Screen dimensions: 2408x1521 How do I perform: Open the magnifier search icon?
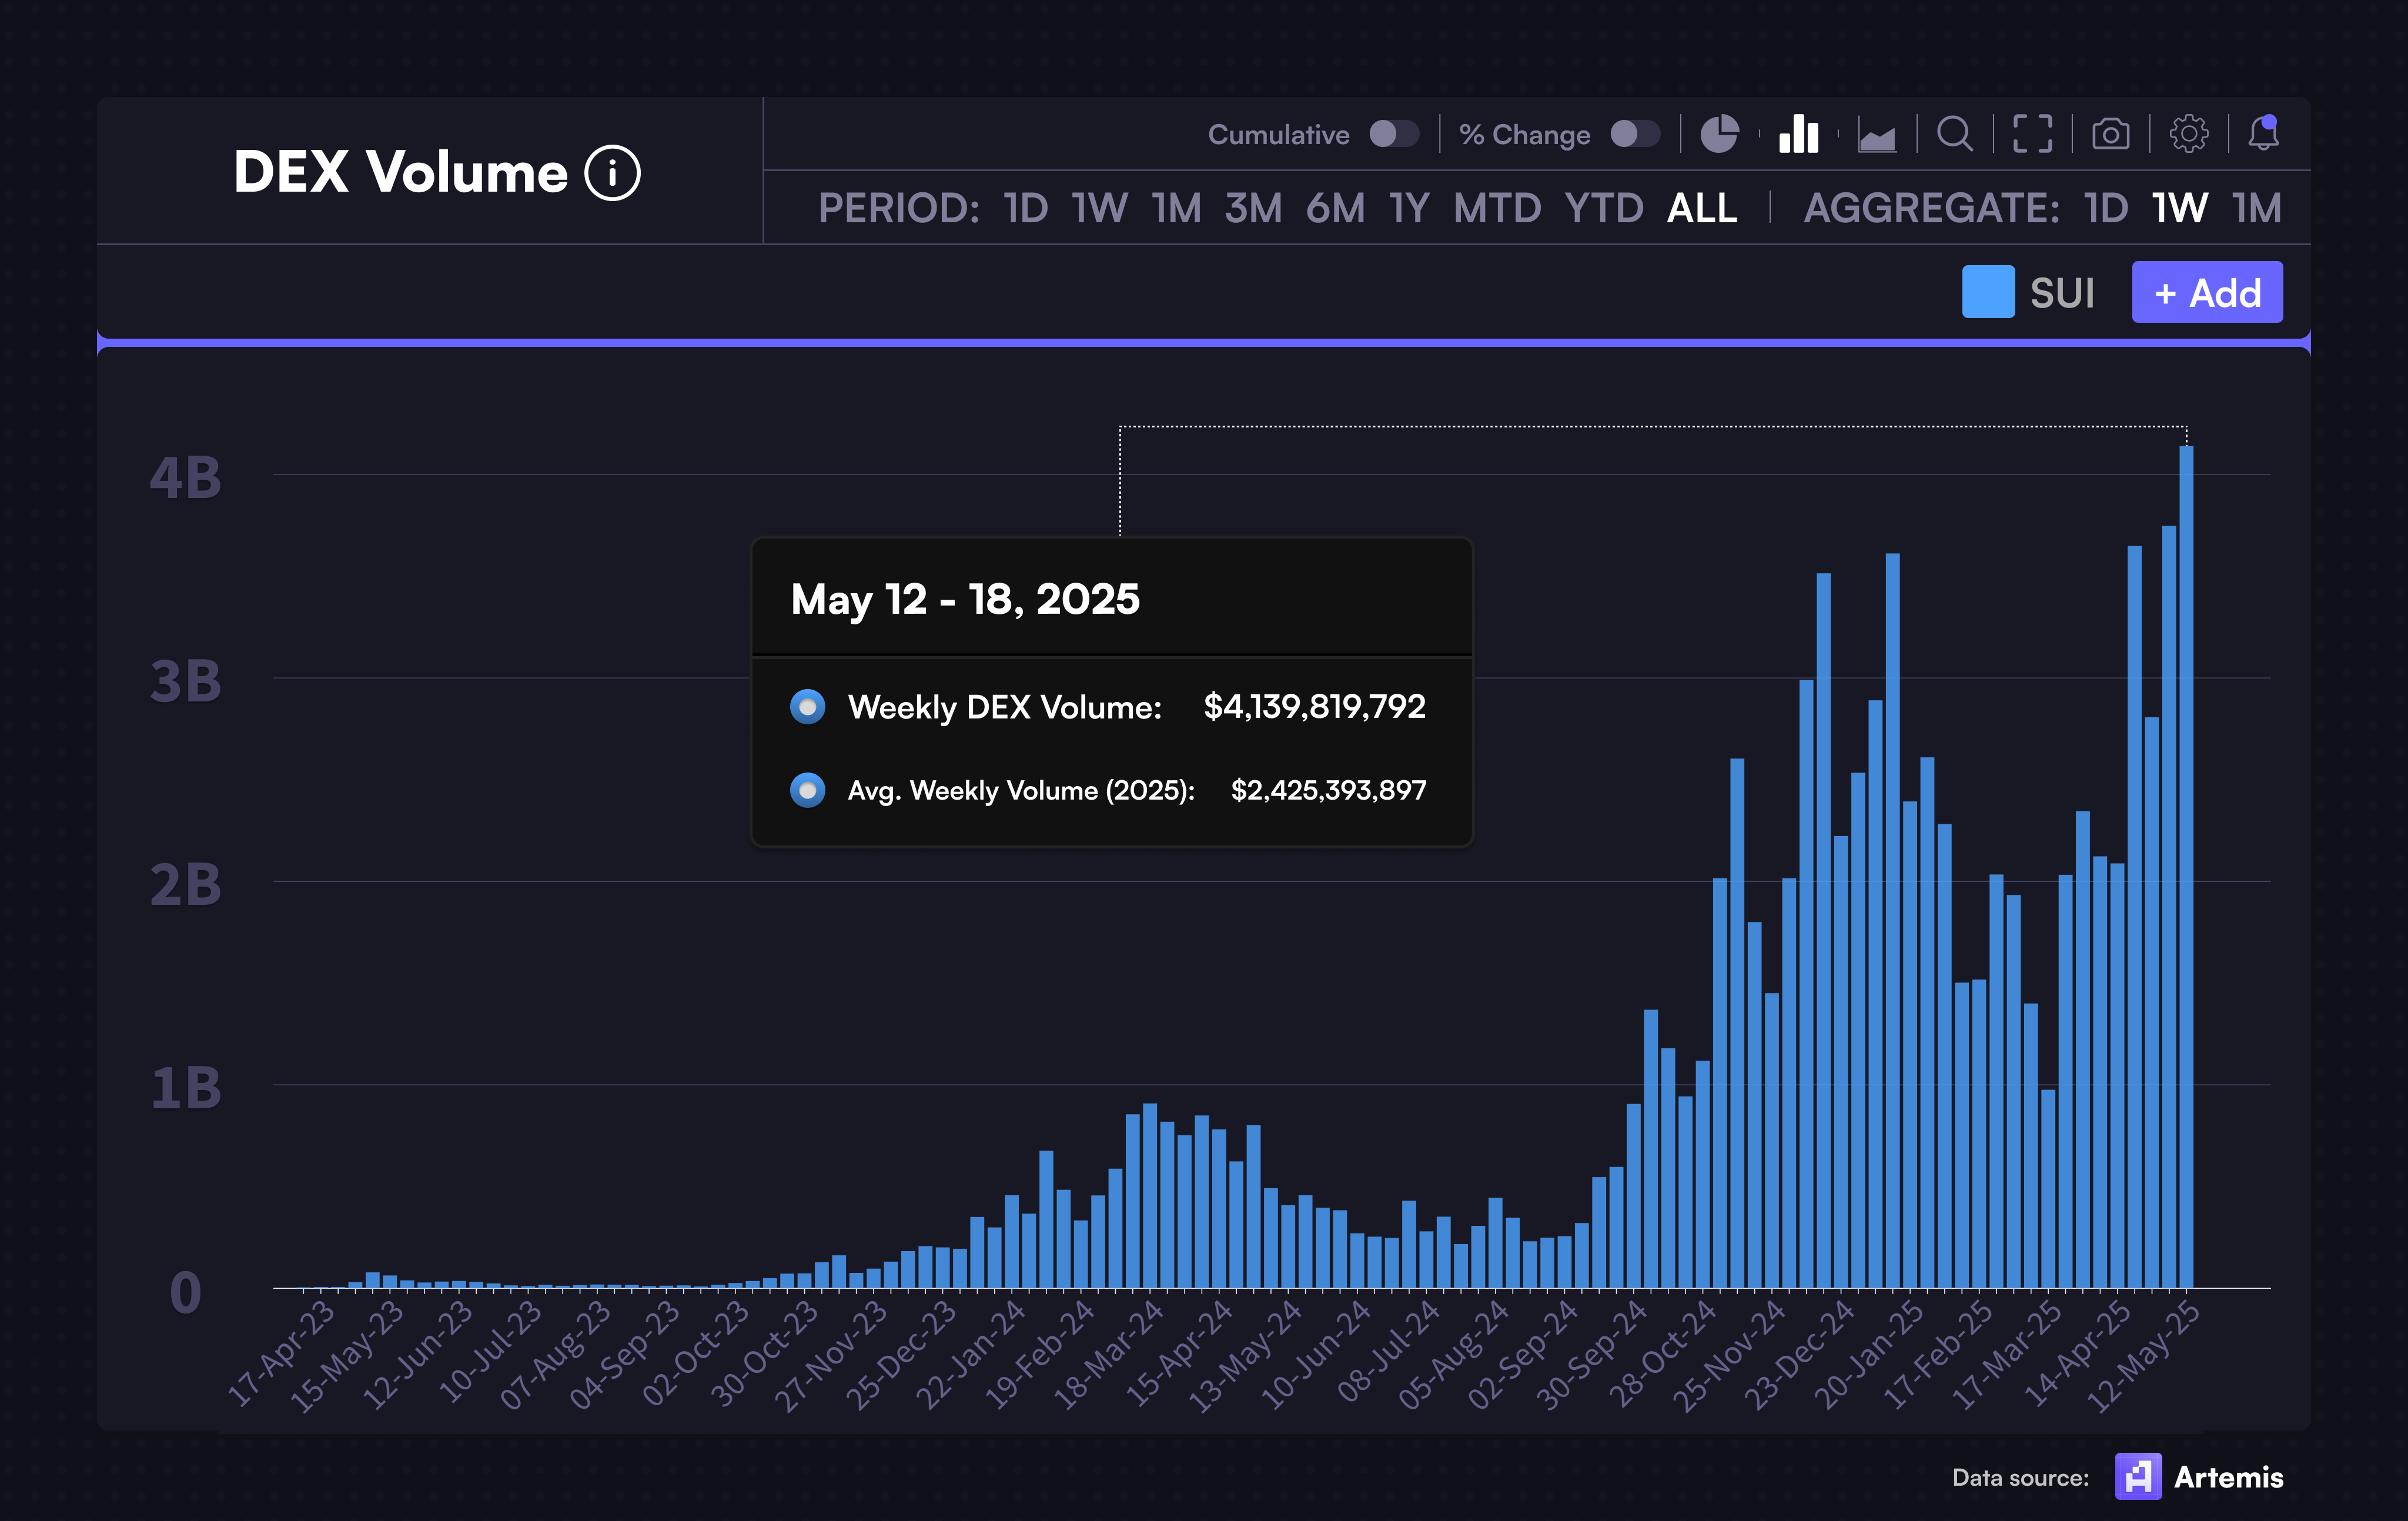coord(1954,134)
